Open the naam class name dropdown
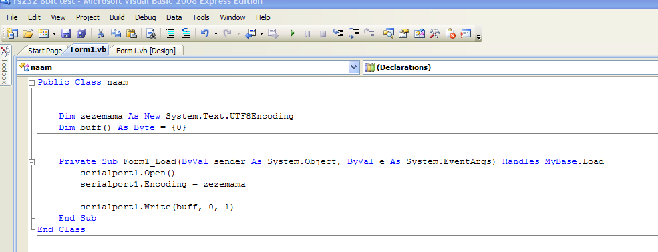 pyautogui.click(x=354, y=67)
